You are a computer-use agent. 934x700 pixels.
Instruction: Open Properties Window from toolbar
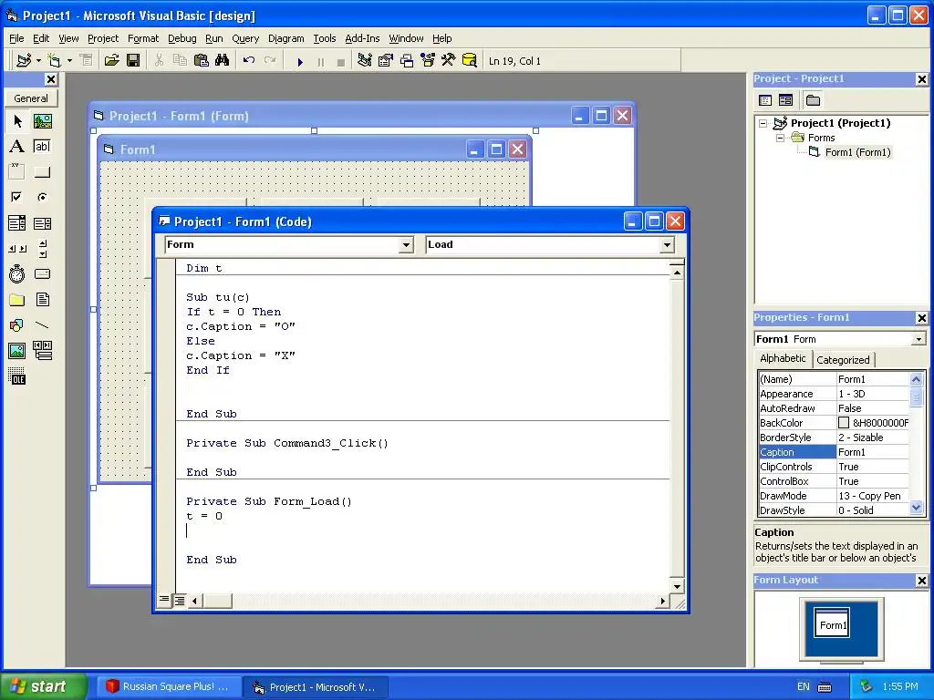(386, 61)
